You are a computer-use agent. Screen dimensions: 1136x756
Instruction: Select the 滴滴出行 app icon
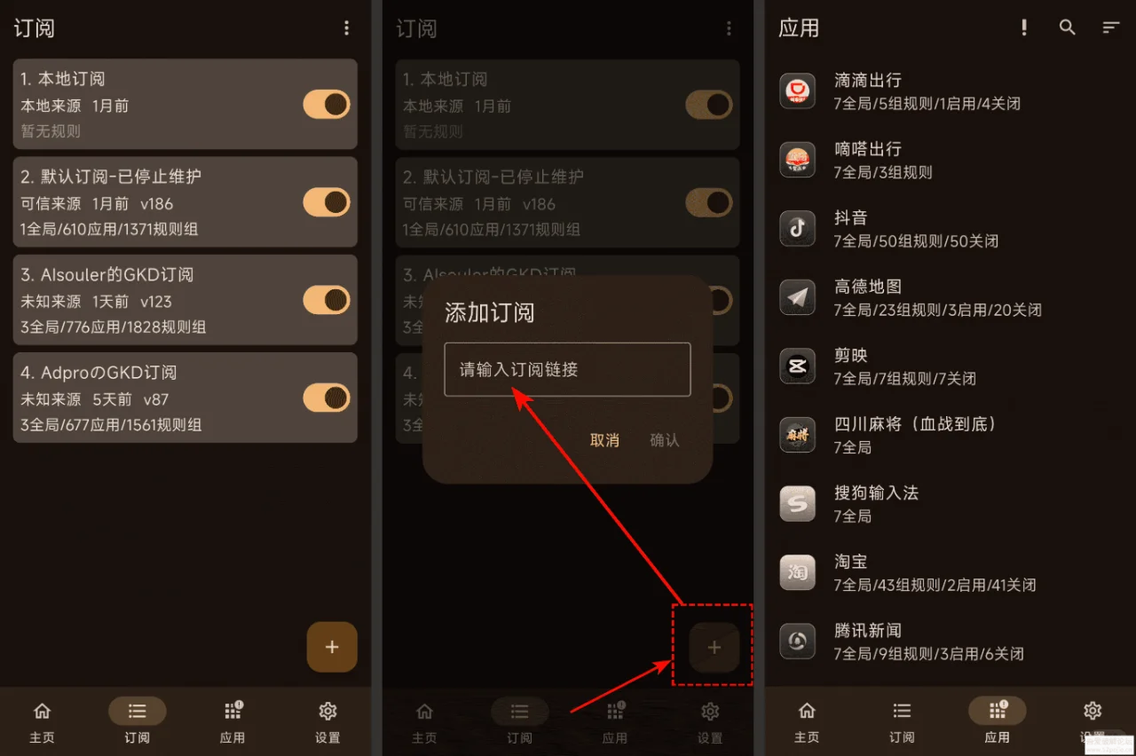point(797,91)
